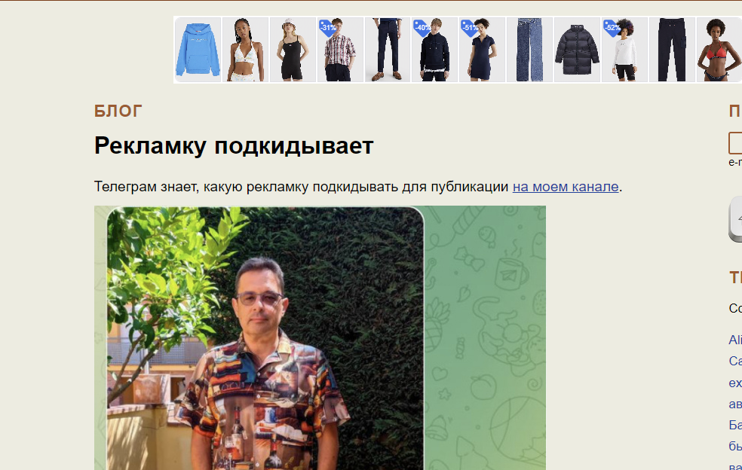The height and width of the screenshot is (470, 742).
Task: Click the БЛОГ section heading
Action: click(x=118, y=111)
